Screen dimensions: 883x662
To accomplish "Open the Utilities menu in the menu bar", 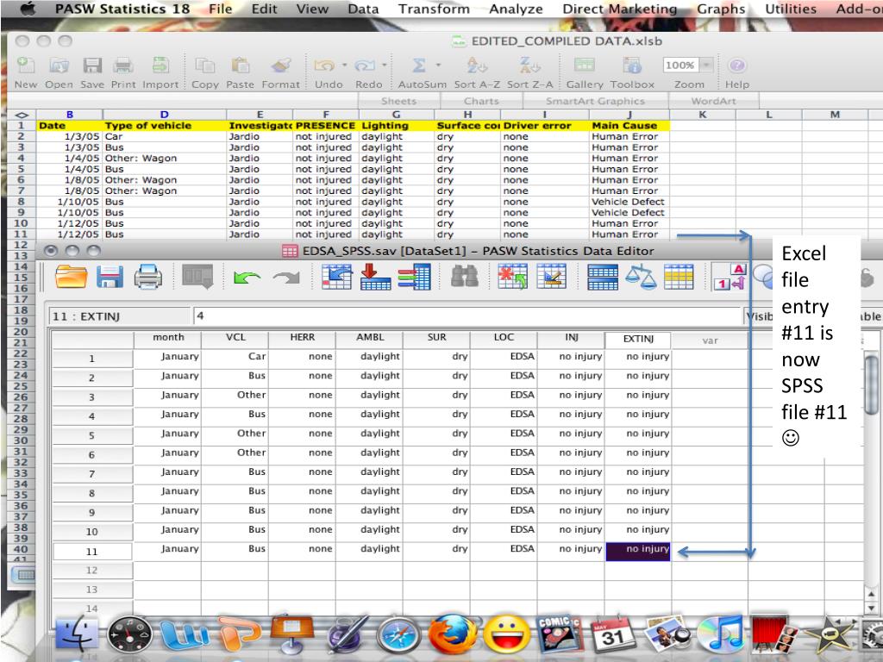I will (791, 9).
